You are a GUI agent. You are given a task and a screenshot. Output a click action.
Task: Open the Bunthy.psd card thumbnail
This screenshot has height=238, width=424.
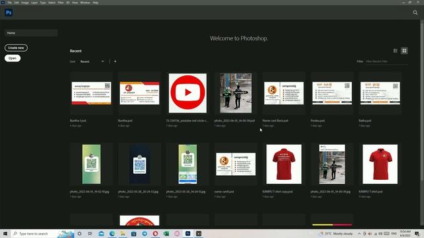[140, 93]
